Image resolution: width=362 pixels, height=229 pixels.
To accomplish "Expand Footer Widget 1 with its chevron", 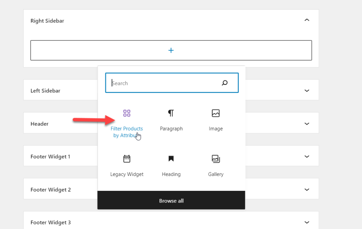I will point(307,157).
